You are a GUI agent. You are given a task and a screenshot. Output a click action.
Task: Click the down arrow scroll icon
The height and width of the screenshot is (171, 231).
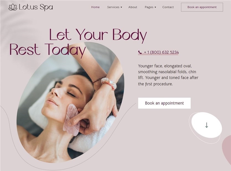coord(207,125)
